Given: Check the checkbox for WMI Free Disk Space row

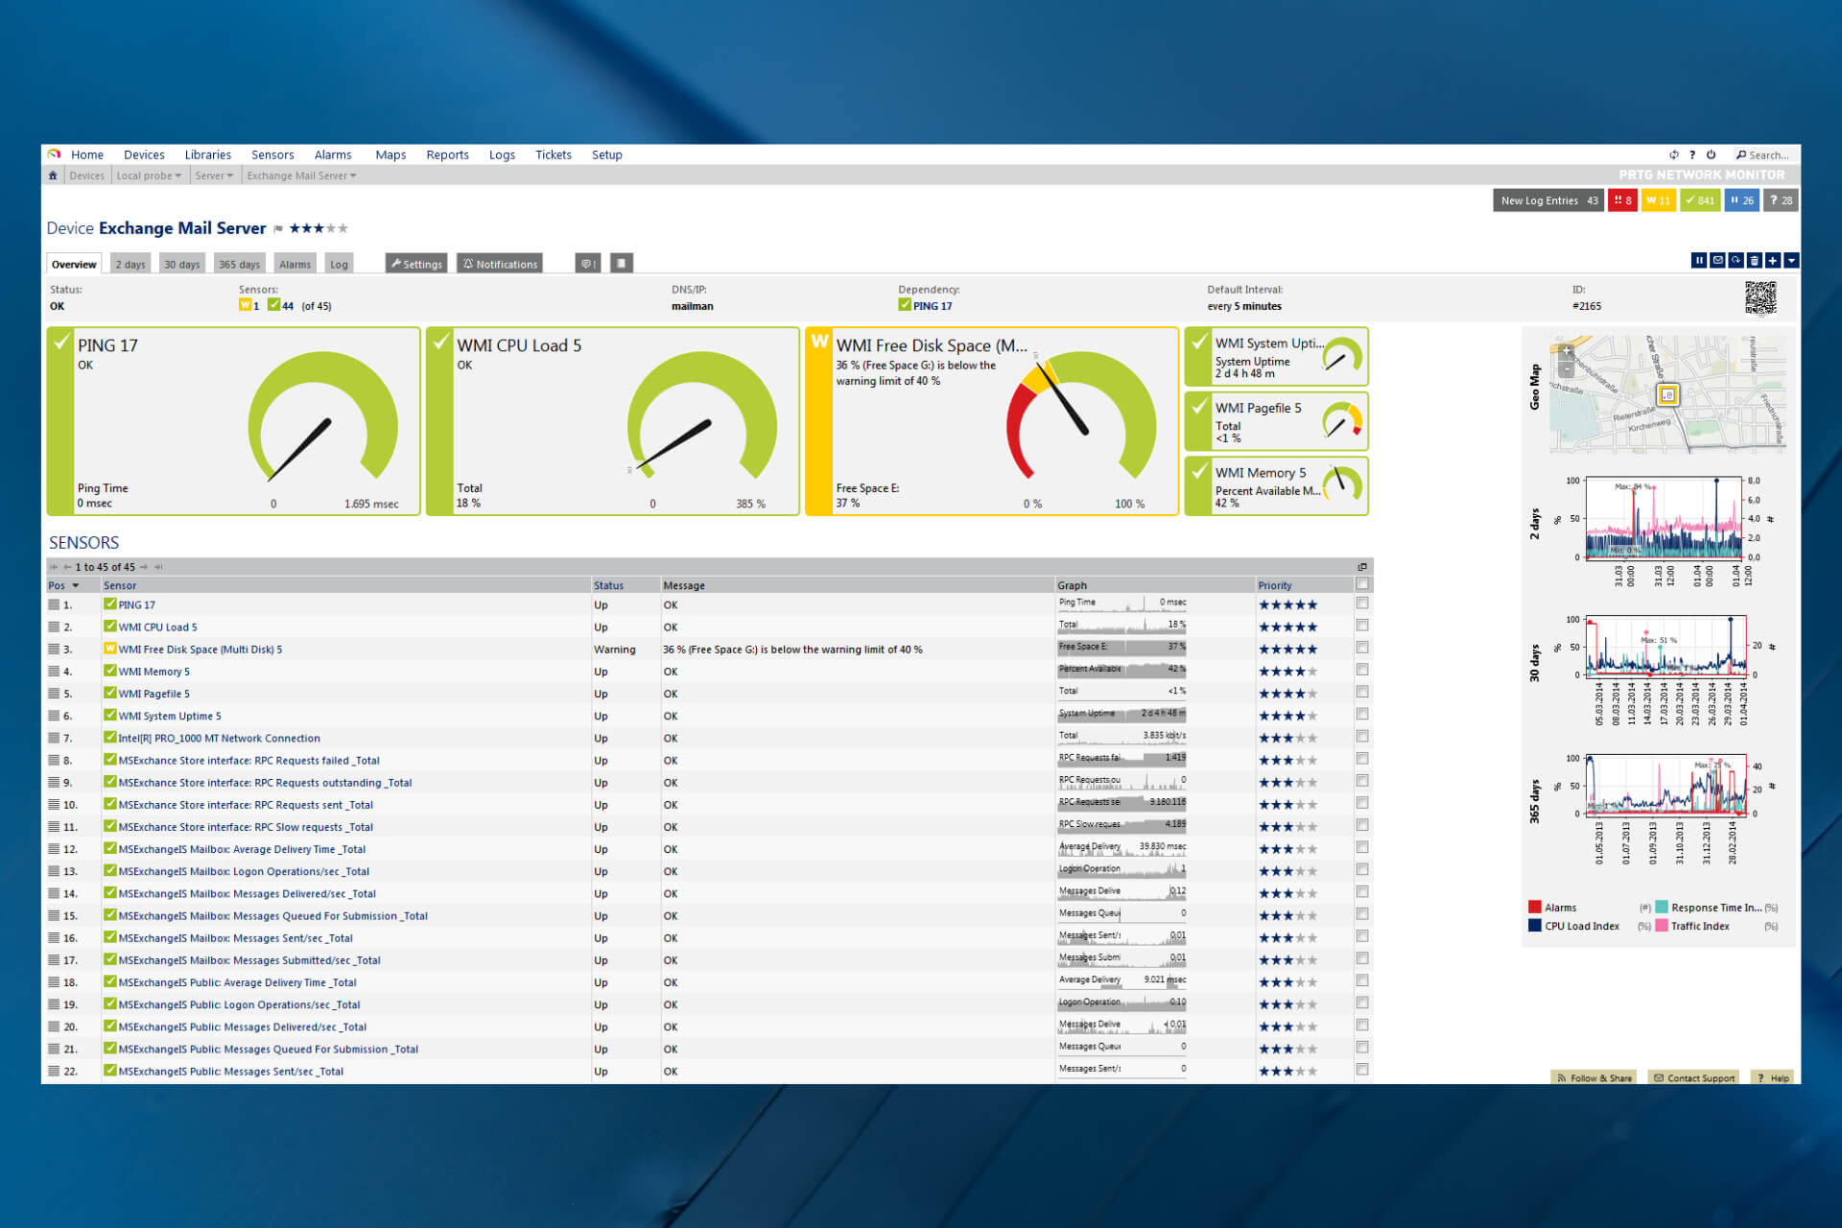Looking at the screenshot, I should [x=1362, y=648].
